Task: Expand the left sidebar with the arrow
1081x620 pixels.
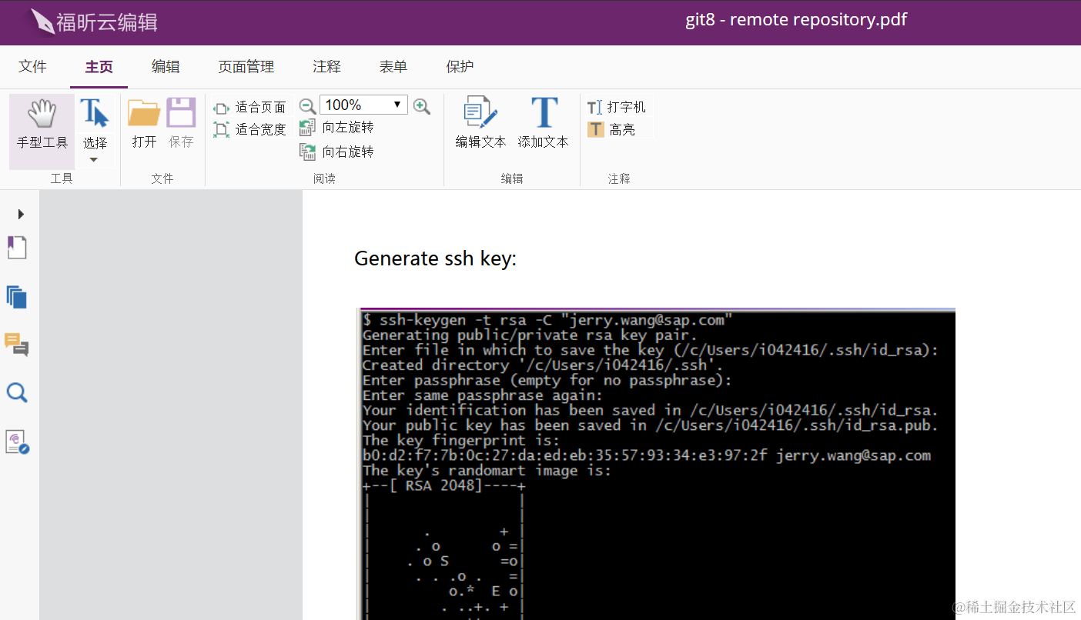Action: pos(21,214)
